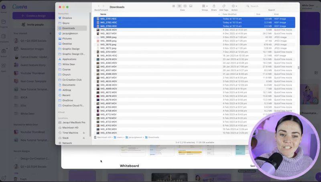Select Downloads in Finder sidebar
This screenshot has height=182, width=321.
point(72,28)
